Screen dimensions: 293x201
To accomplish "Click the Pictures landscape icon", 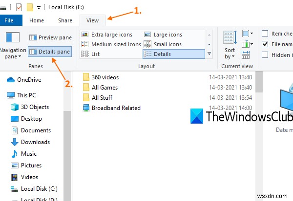I will [15, 165].
